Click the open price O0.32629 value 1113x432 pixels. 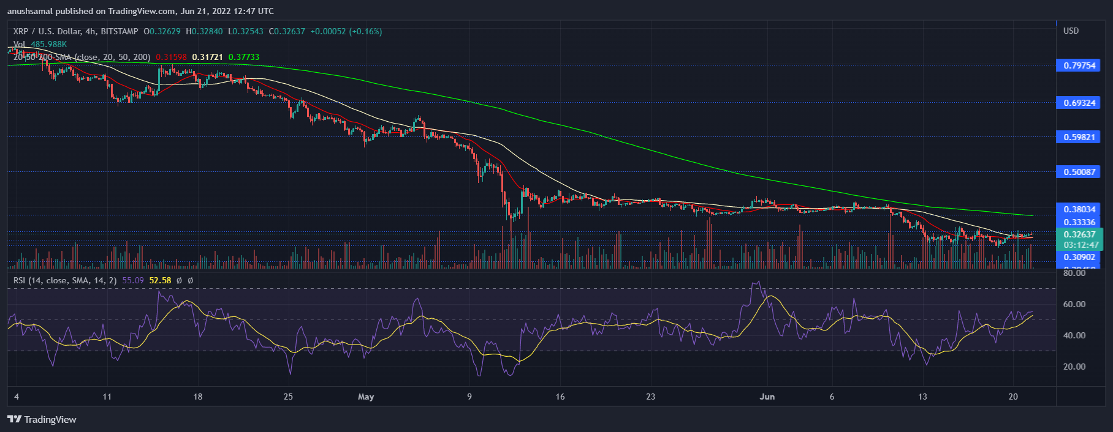click(x=162, y=31)
